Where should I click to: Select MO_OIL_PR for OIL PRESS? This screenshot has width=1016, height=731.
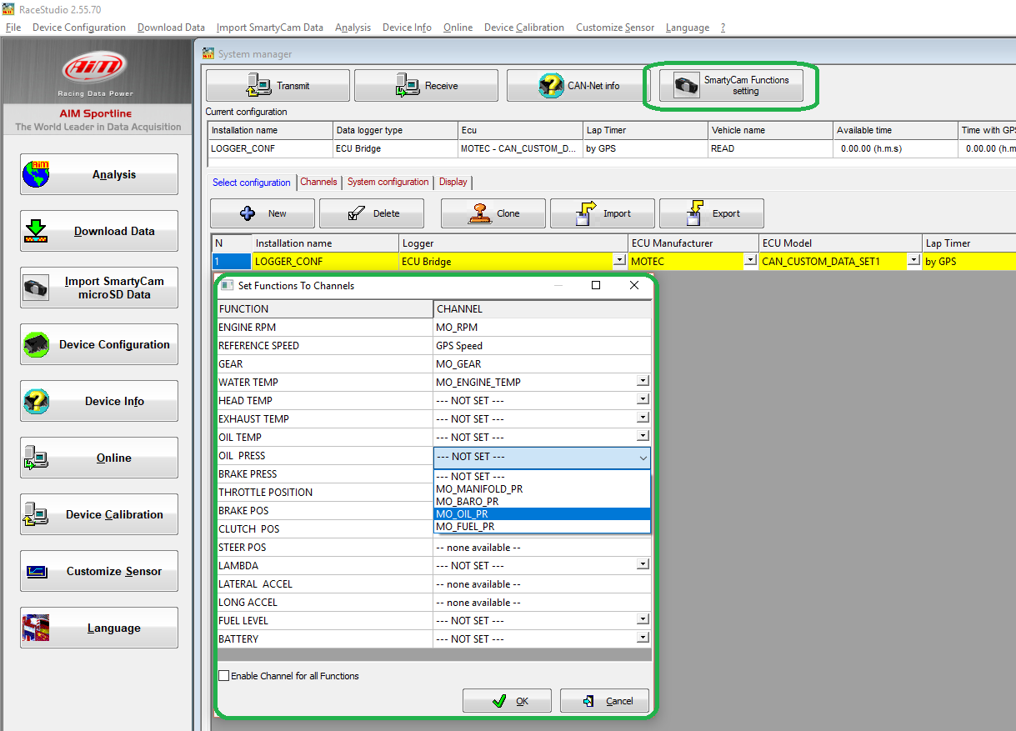coord(540,513)
